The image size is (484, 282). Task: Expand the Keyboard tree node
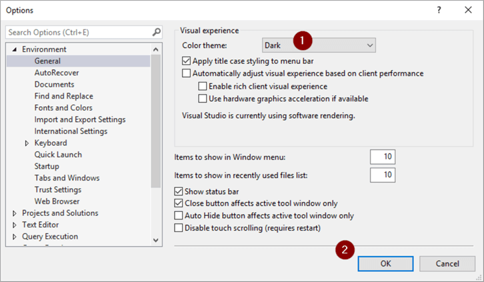(x=27, y=143)
